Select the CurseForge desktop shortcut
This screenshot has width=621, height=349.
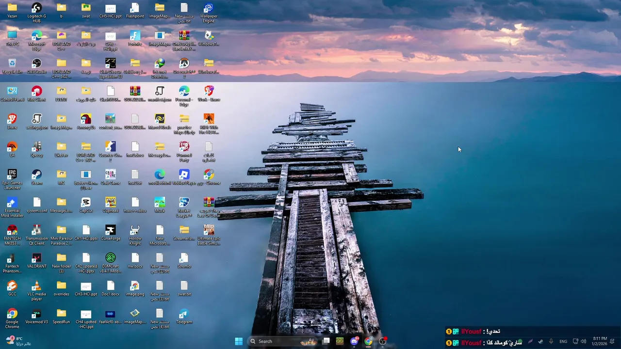point(111,233)
